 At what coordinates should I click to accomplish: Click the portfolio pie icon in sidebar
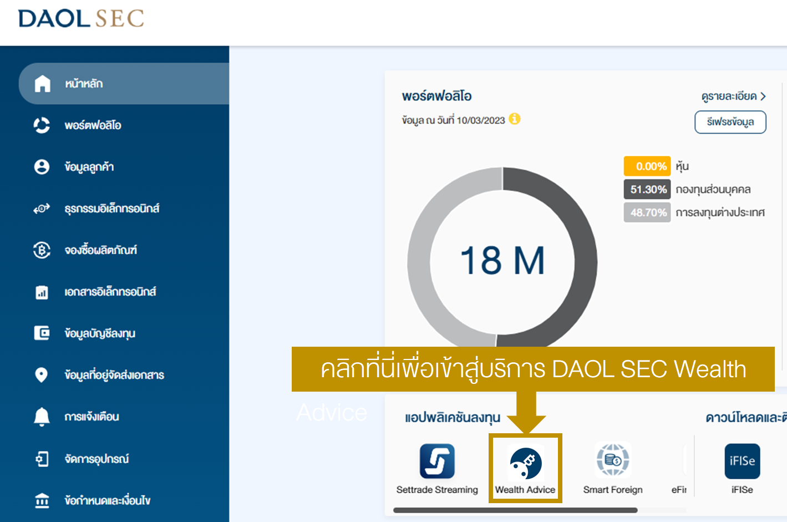click(x=42, y=125)
